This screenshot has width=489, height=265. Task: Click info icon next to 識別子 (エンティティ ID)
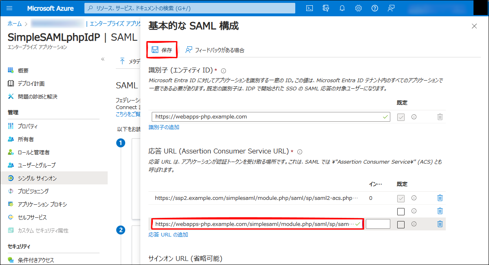(x=223, y=70)
